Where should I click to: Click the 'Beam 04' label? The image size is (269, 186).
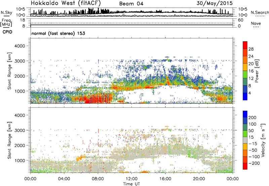[131, 4]
